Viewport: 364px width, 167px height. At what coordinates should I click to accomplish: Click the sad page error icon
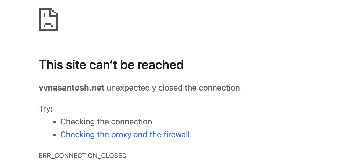tap(48, 19)
